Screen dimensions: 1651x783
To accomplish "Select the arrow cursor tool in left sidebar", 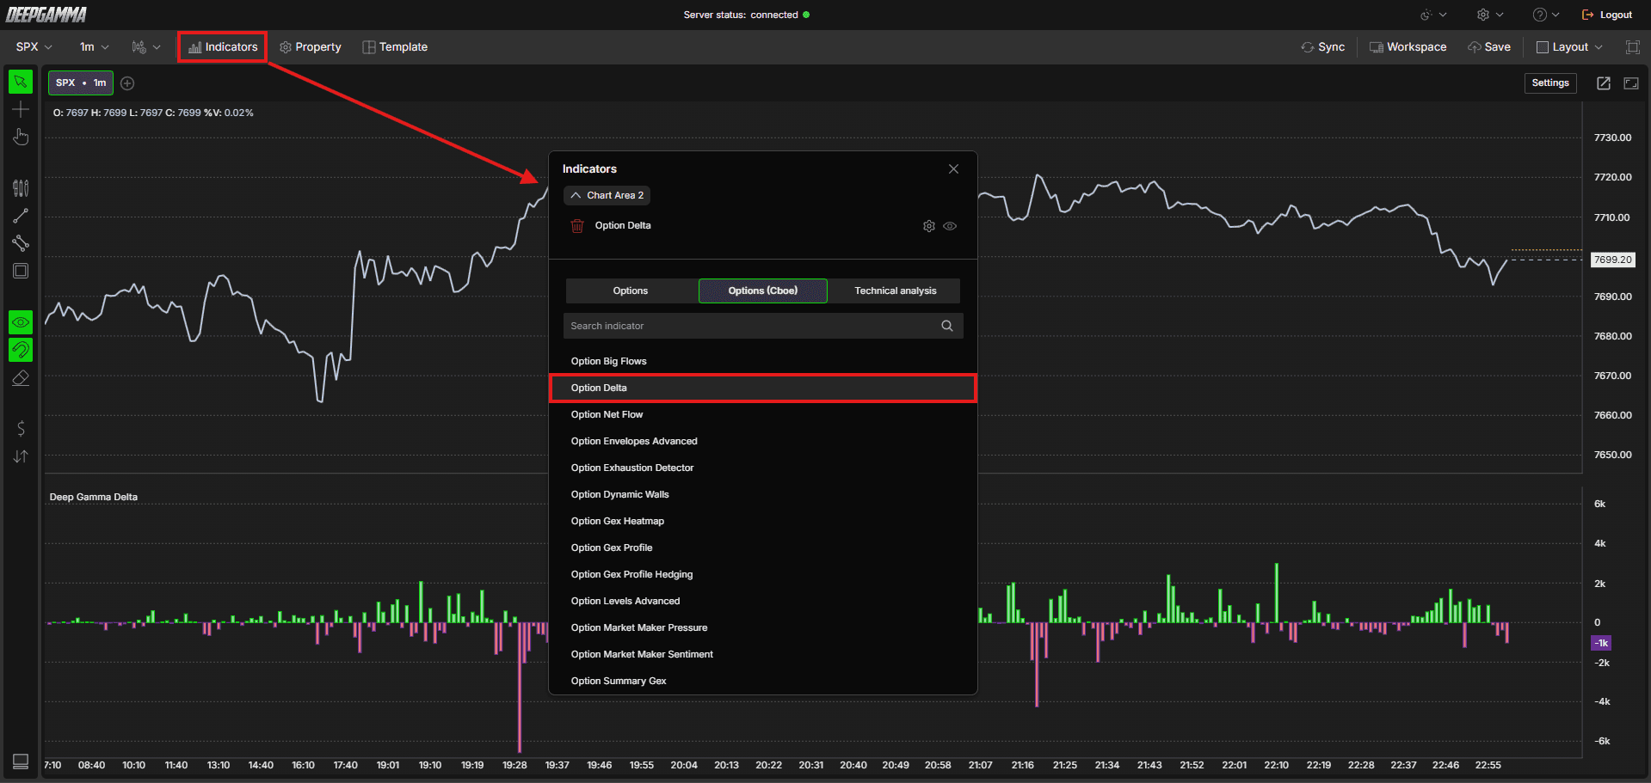I will tap(21, 82).
